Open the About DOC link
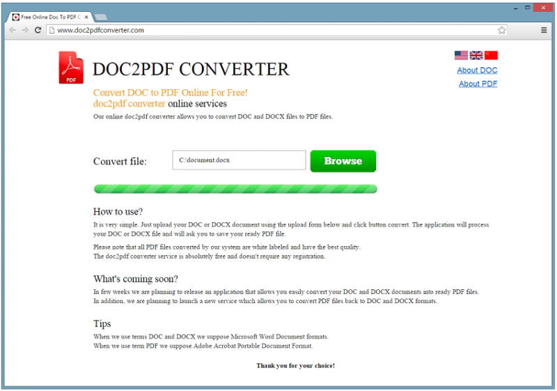 (477, 70)
